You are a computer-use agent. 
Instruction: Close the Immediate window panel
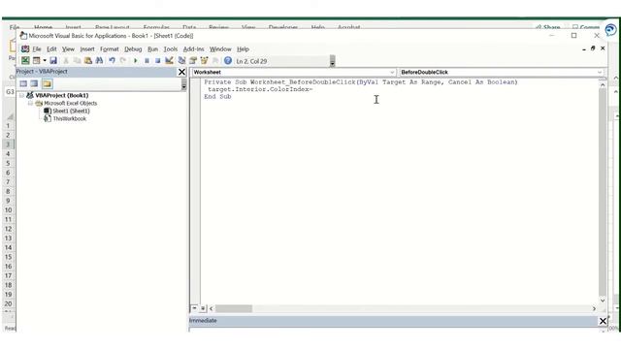point(603,321)
